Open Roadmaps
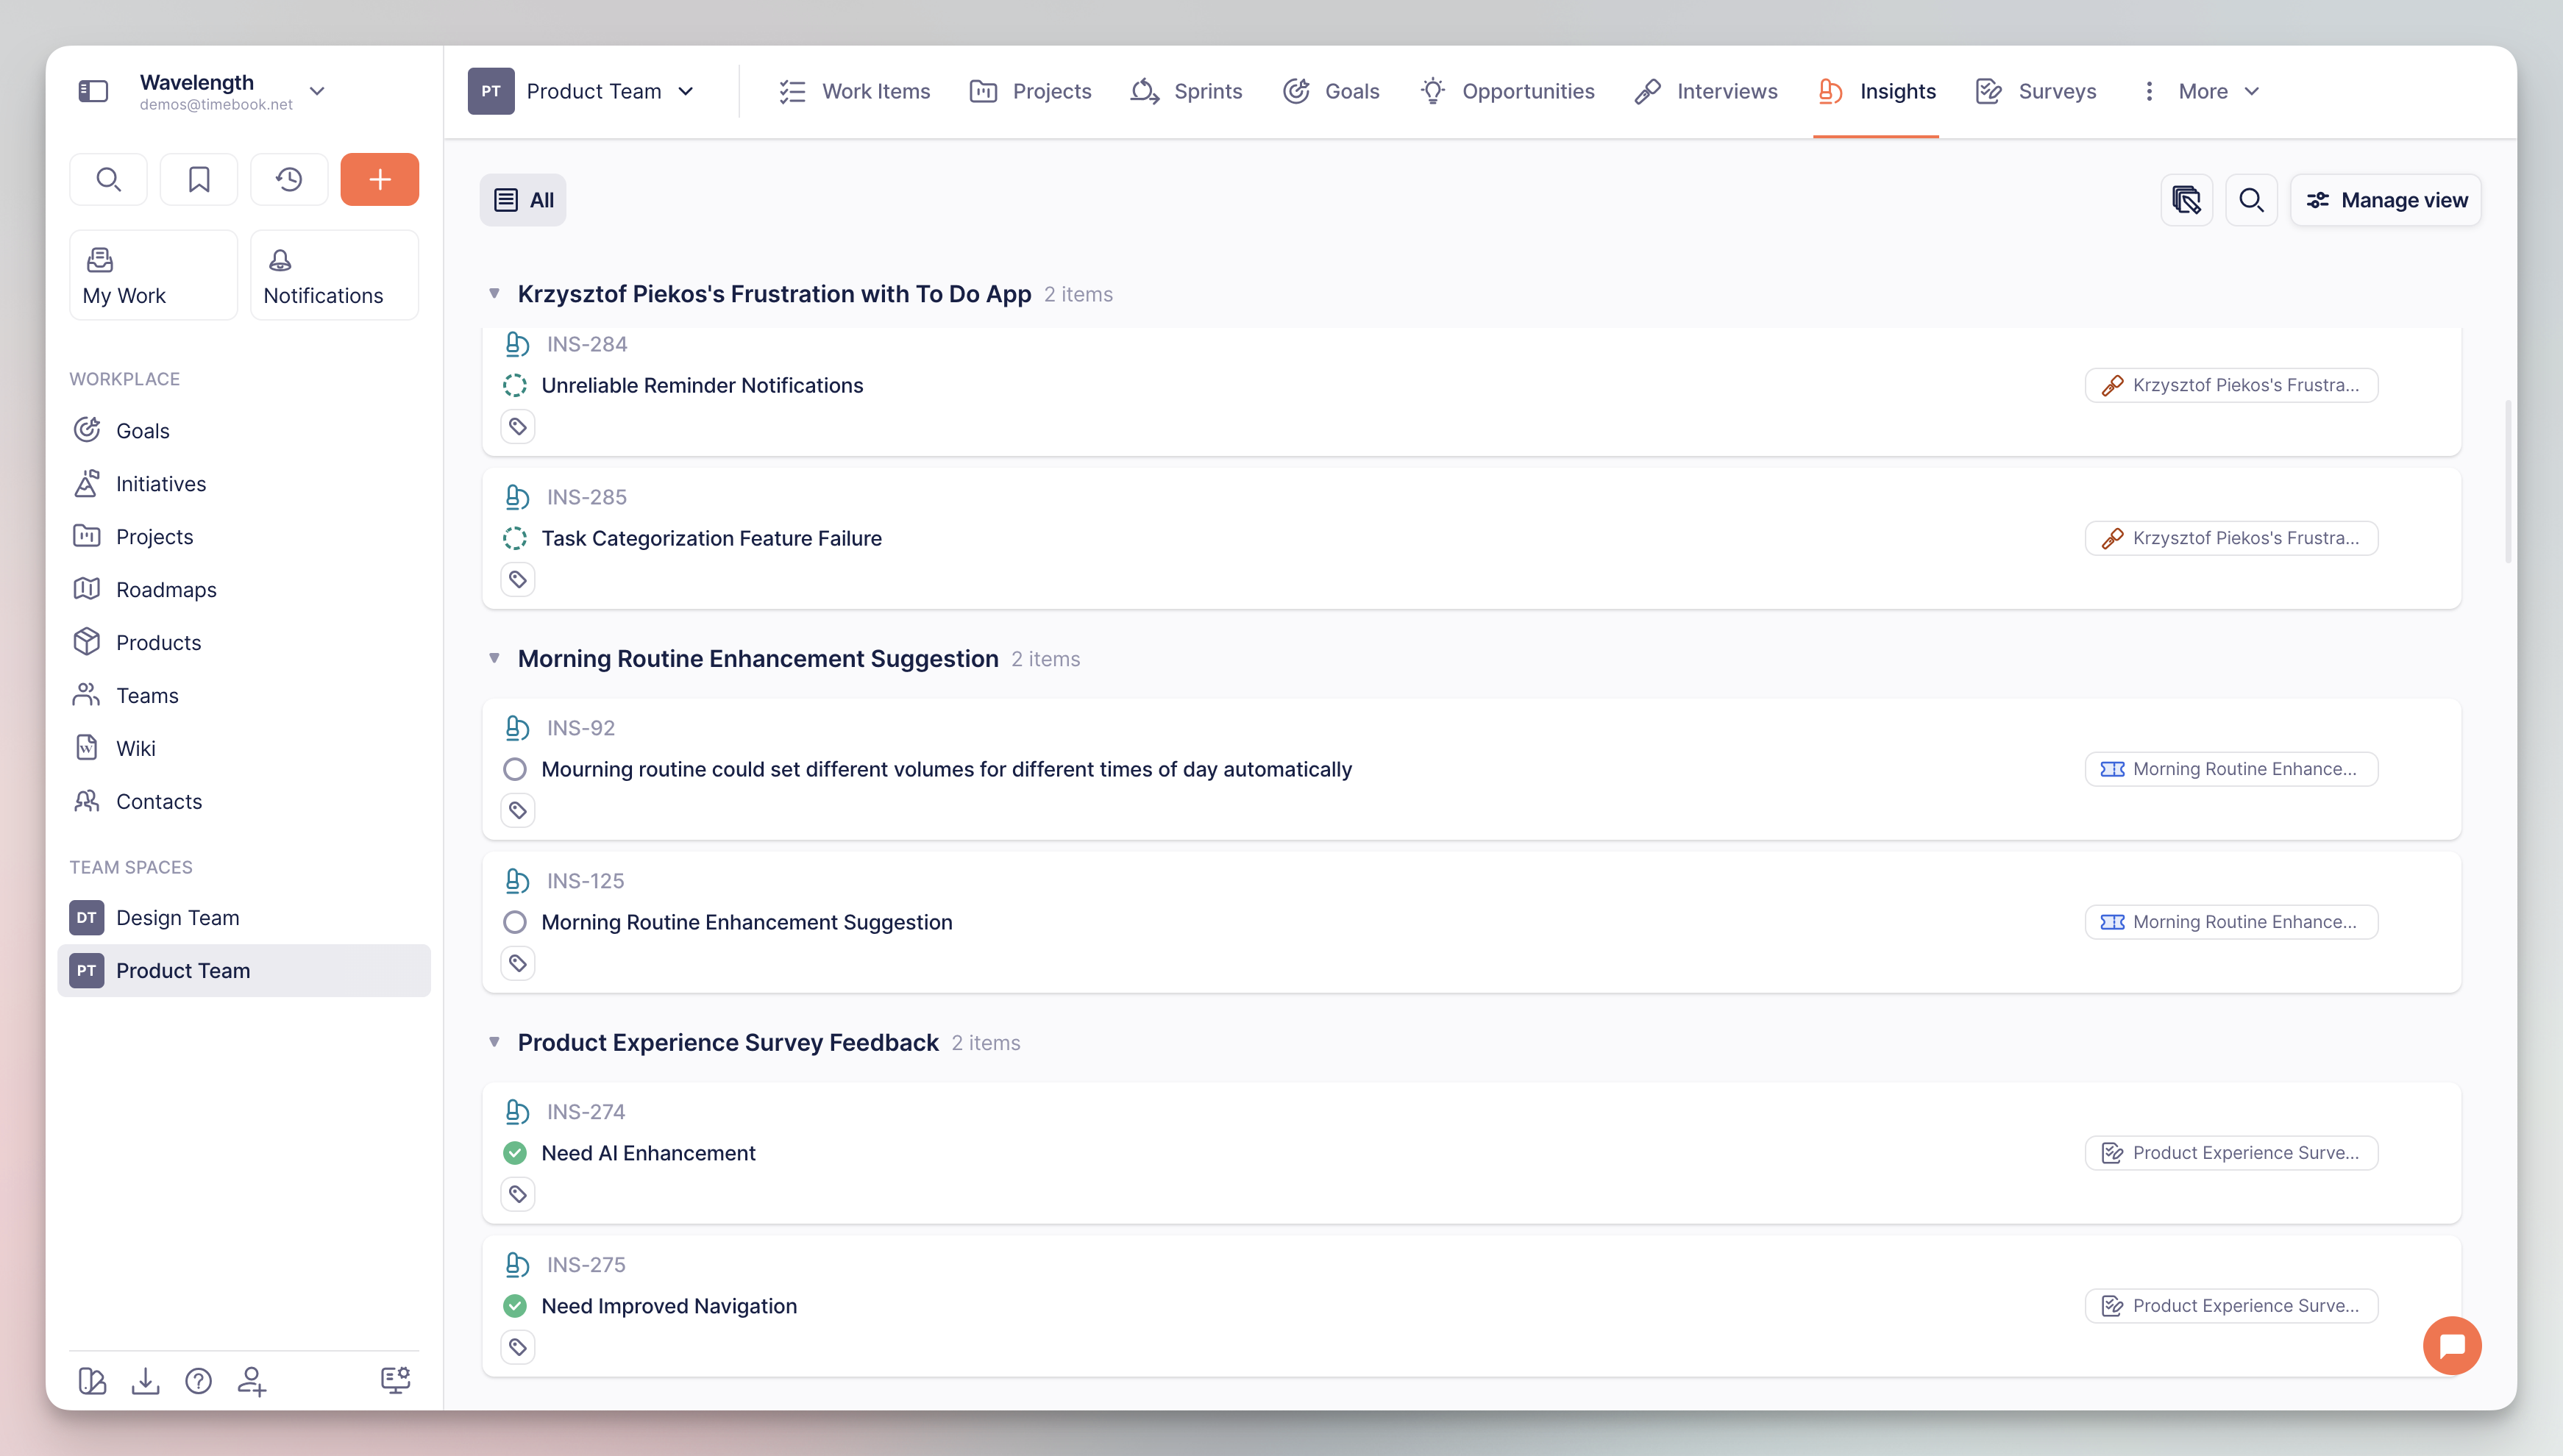 [243, 589]
